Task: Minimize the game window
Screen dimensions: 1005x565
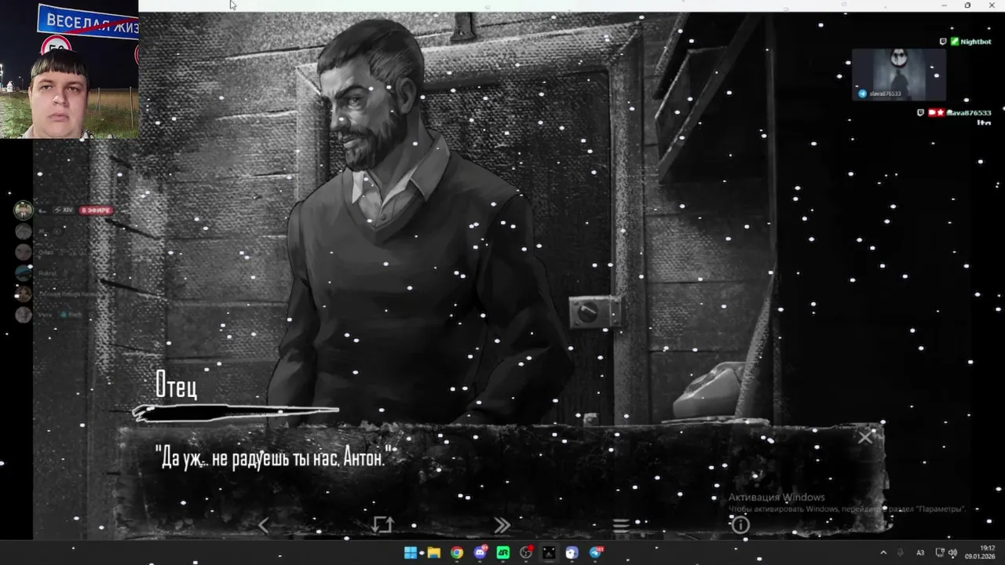Action: (945, 5)
